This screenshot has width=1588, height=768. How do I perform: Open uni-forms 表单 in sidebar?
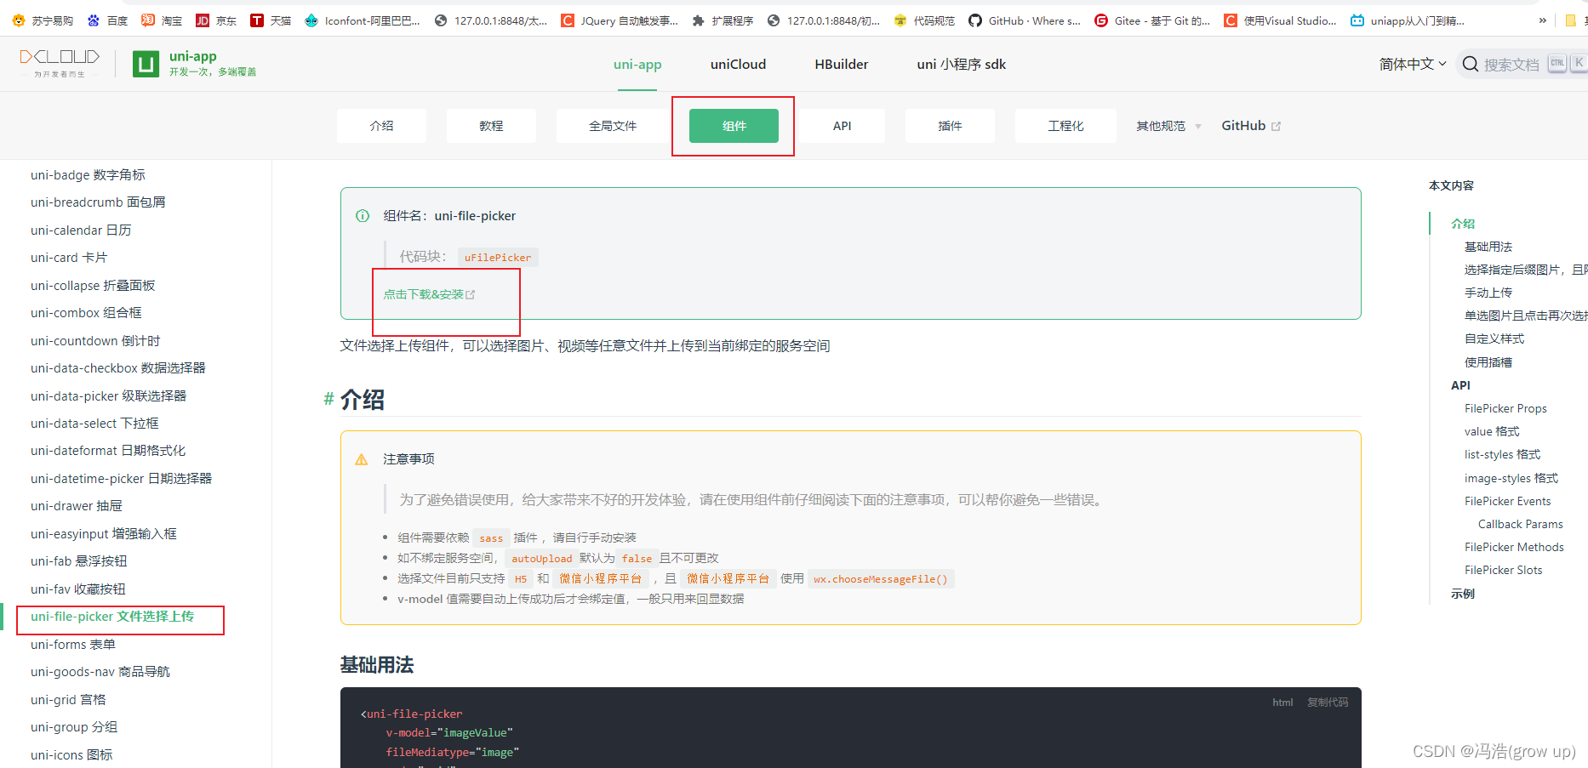73,645
